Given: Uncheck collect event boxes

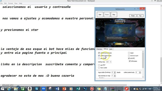Looking at the screenshot, I should pyautogui.click(x=99, y=56).
